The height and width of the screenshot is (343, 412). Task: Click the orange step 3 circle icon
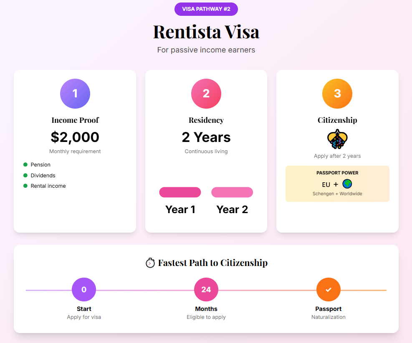point(337,94)
